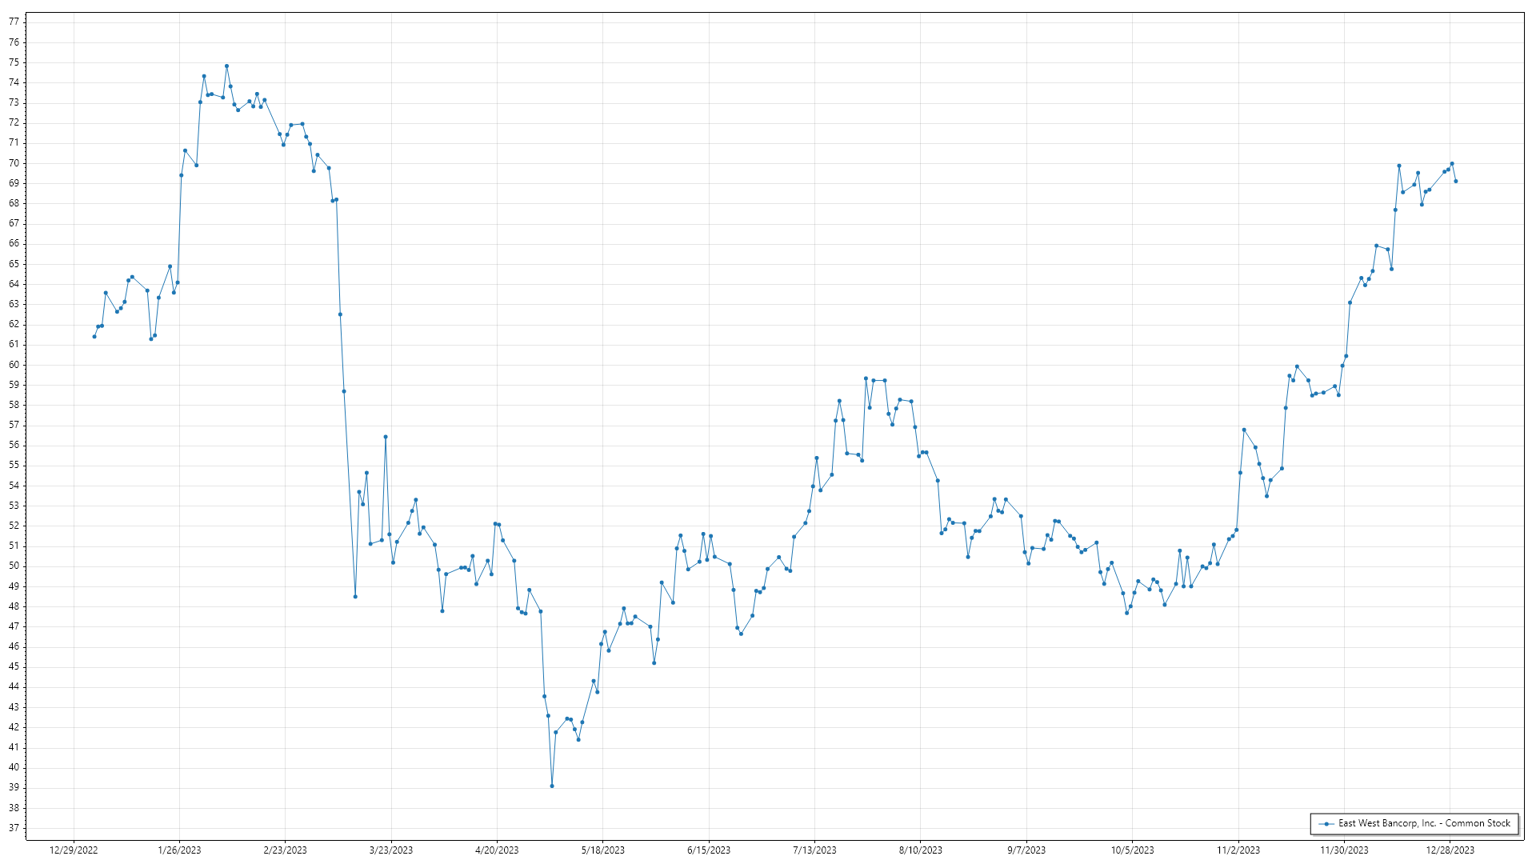Click the lowest data point near 39
Viewport: 1536px width, 864px height.
552,786
